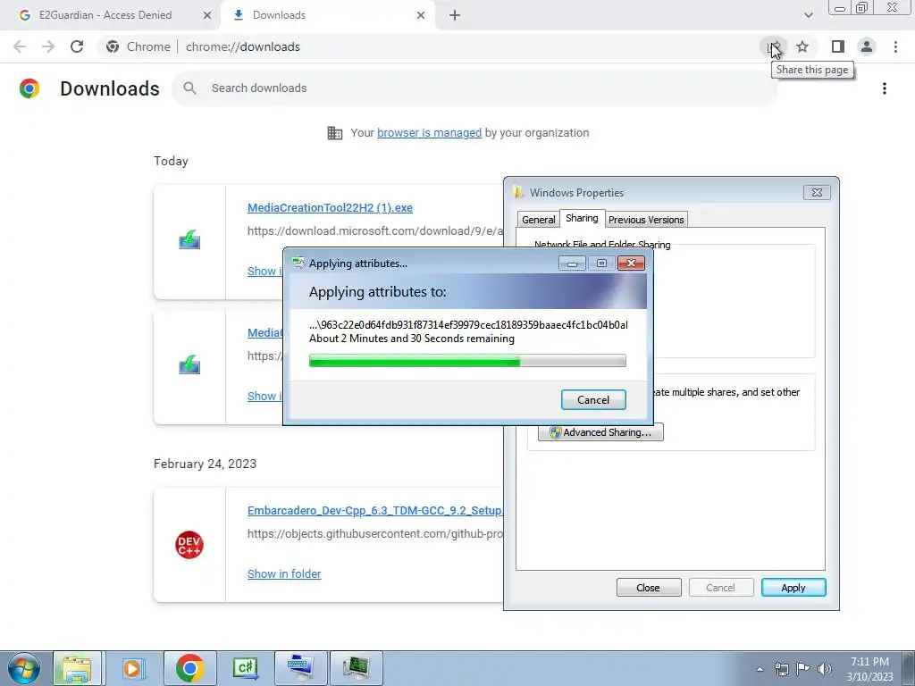
Task: Switch to E2Guardian - Access Denied tab
Action: (x=105, y=15)
